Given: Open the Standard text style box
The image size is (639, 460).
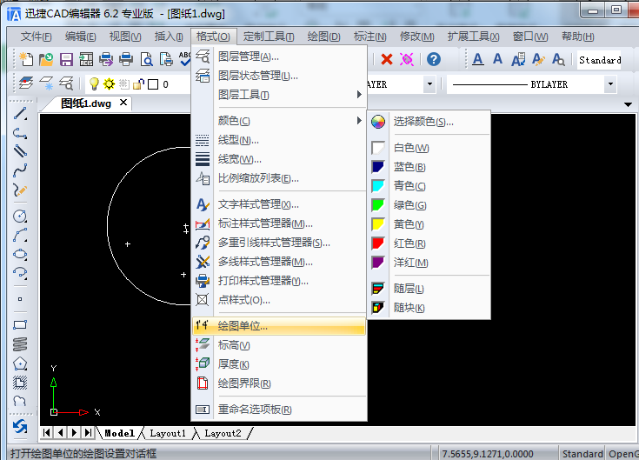Looking at the screenshot, I should (x=599, y=60).
